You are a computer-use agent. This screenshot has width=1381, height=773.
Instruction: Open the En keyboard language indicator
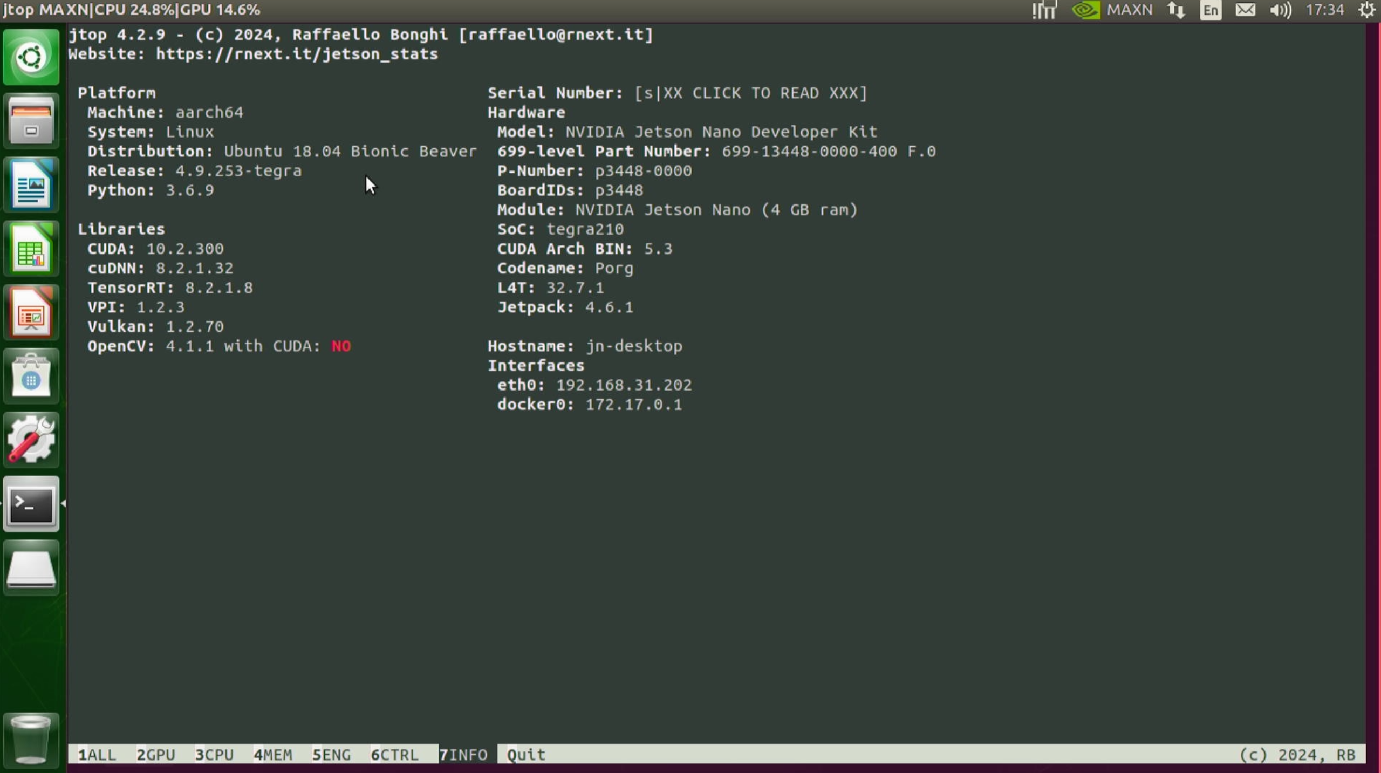1210,10
